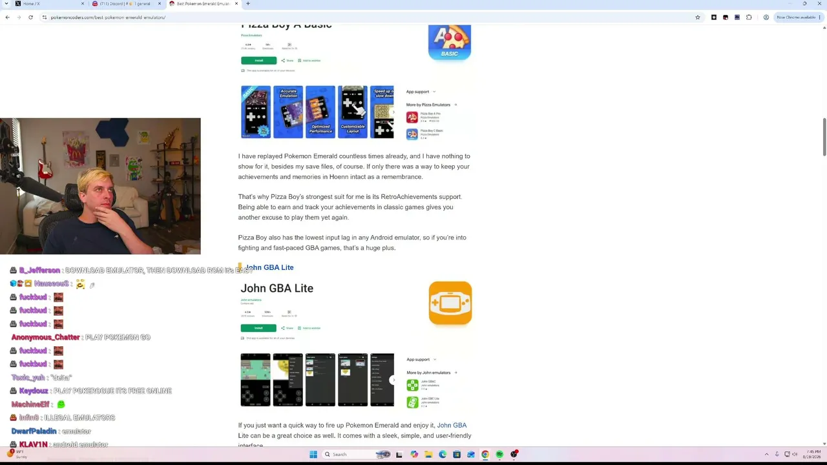
Task: Close the Home / X tab
Action: [x=81, y=4]
